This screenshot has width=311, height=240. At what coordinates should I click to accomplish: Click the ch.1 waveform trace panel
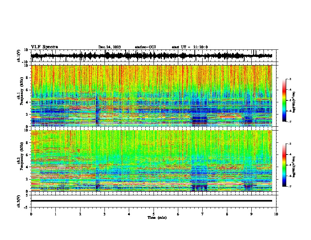[154, 56]
